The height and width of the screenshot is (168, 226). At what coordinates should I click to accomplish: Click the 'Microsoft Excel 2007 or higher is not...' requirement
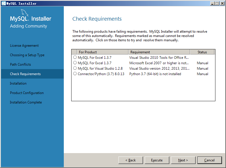tap(159, 63)
